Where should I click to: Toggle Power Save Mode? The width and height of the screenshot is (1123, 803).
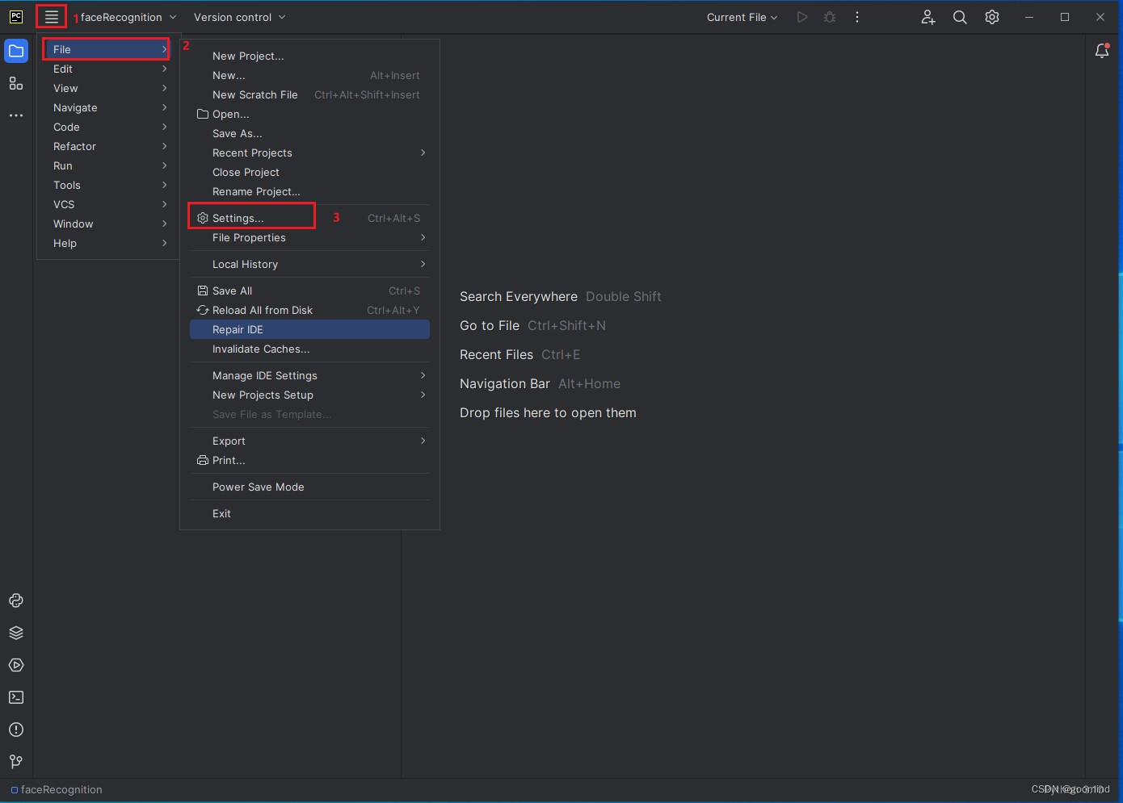(x=309, y=487)
